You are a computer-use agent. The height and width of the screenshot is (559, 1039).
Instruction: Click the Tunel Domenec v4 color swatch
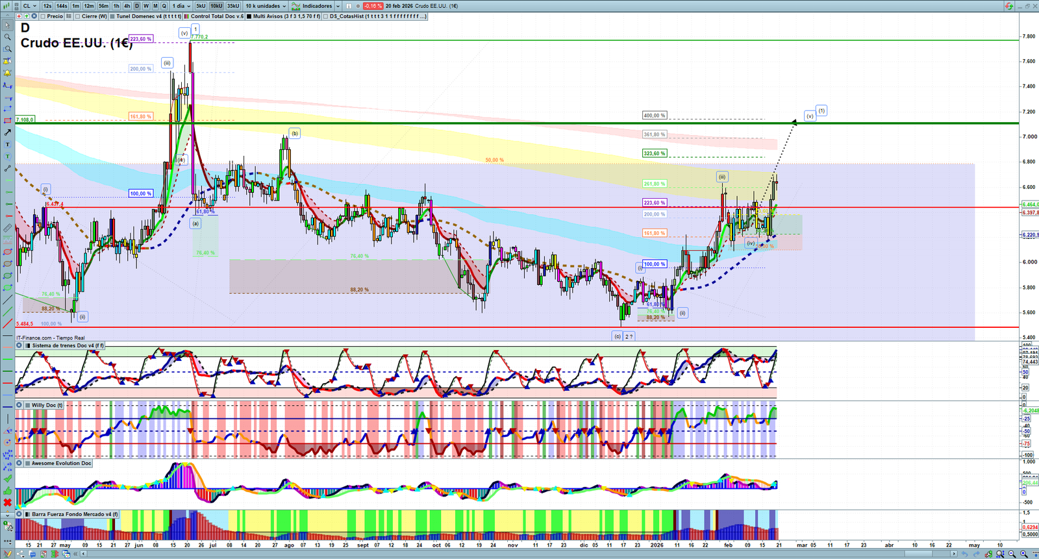click(x=113, y=16)
